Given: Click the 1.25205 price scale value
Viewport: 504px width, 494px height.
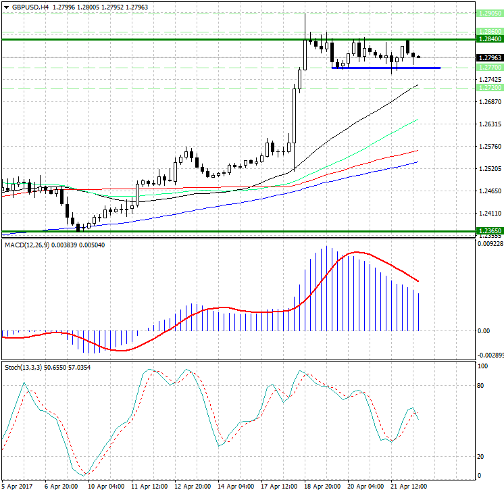Looking at the screenshot, I should [x=490, y=169].
